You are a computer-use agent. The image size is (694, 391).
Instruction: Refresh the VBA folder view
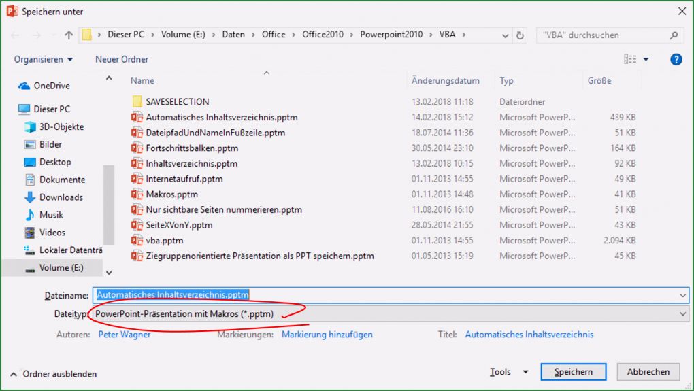(520, 35)
